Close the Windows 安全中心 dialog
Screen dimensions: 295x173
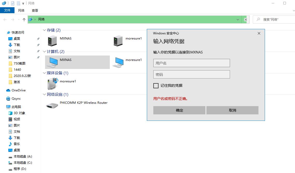coord(259,33)
